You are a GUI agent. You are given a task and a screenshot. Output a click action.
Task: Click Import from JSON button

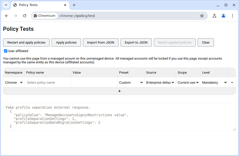pos(101,42)
